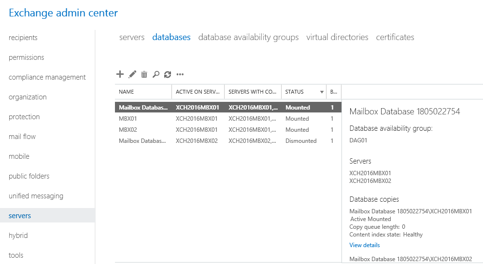Click the B... column header
Viewport: 483px width, 264px height.
pyautogui.click(x=334, y=92)
